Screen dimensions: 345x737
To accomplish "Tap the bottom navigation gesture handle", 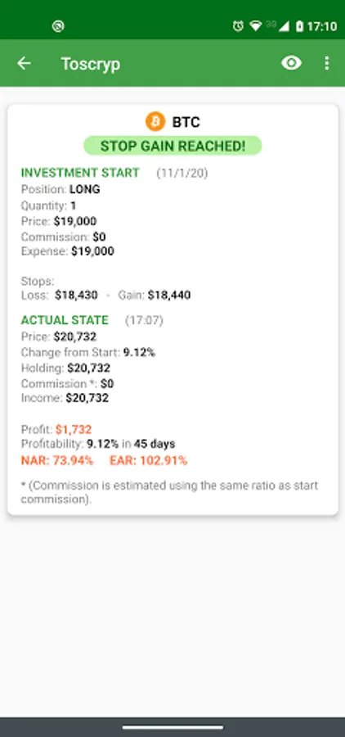I will 172,727.
